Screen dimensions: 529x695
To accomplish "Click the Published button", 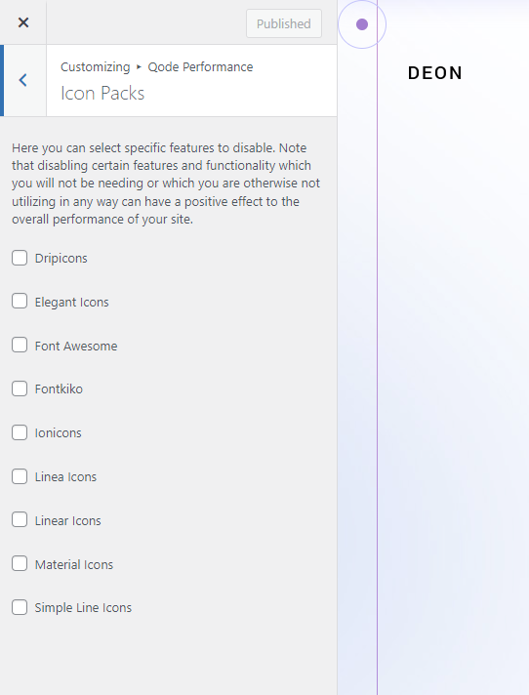I will (x=284, y=23).
